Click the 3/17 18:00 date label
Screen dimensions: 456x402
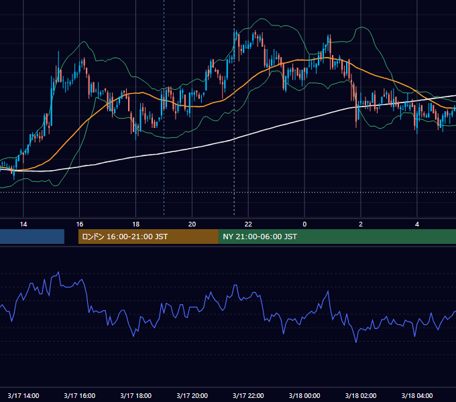click(x=136, y=395)
